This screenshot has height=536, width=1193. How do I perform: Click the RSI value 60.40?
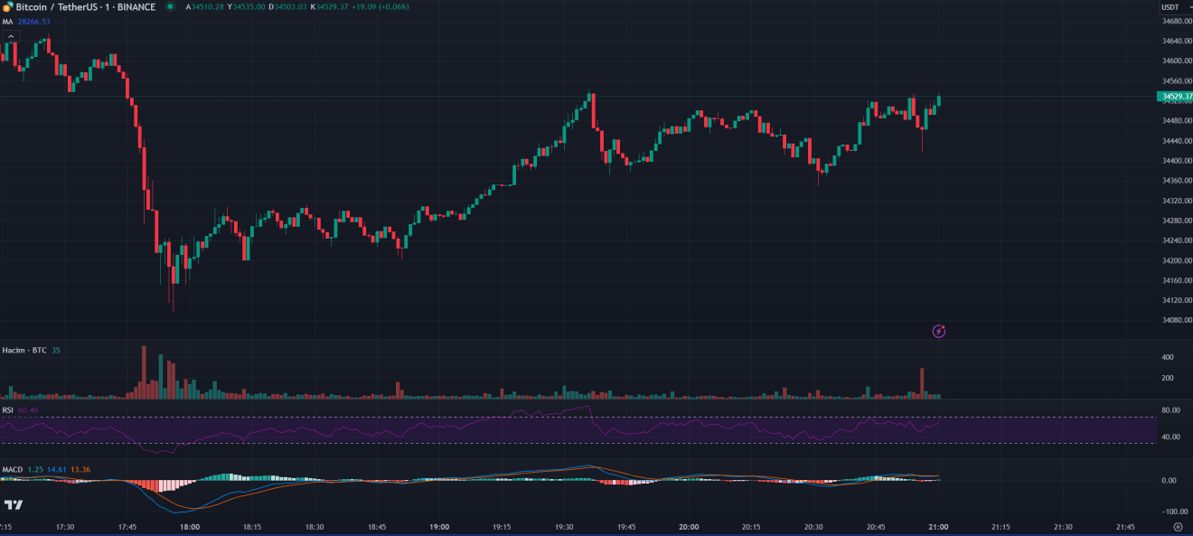point(29,410)
